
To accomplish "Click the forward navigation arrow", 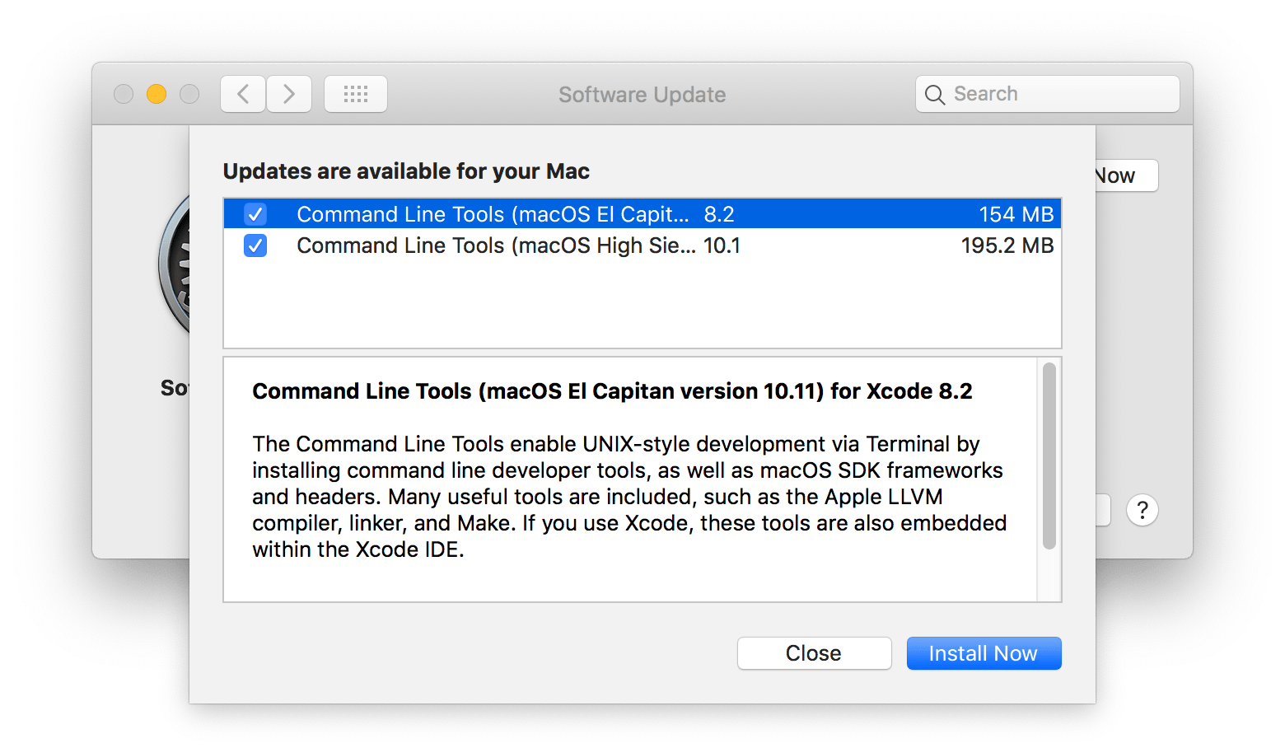I will point(289,94).
